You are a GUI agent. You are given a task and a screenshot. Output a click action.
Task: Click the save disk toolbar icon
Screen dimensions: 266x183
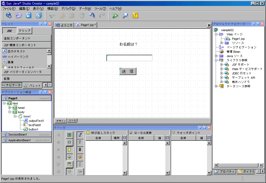(28, 15)
